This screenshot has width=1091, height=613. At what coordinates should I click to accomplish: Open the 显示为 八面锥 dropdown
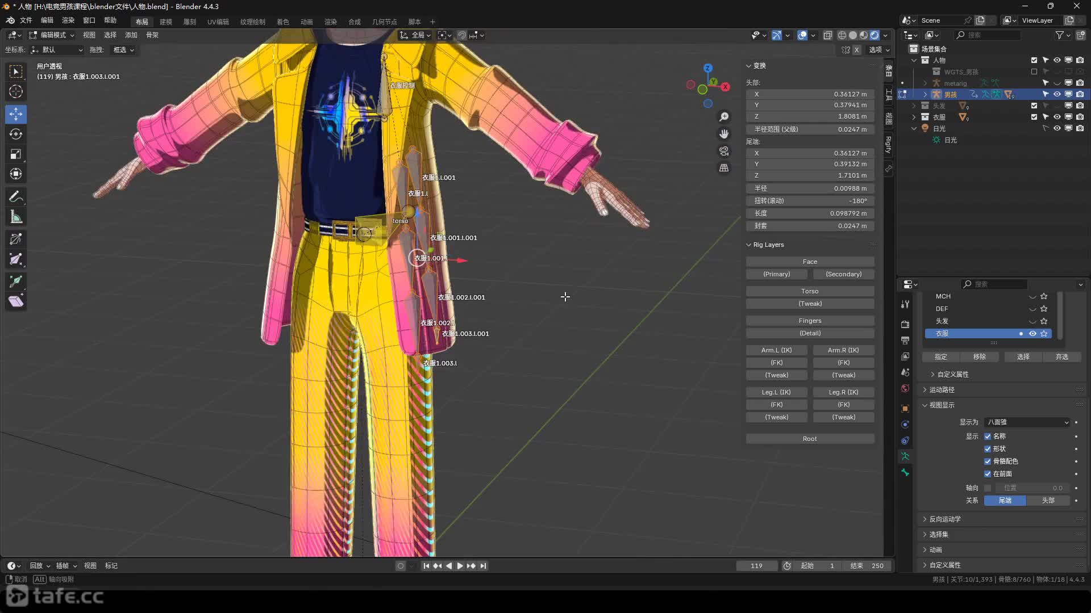pyautogui.click(x=1027, y=422)
